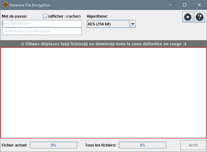Minimize the Paranoia File Encryption window
This screenshot has height=152, width=207.
click(x=170, y=5)
